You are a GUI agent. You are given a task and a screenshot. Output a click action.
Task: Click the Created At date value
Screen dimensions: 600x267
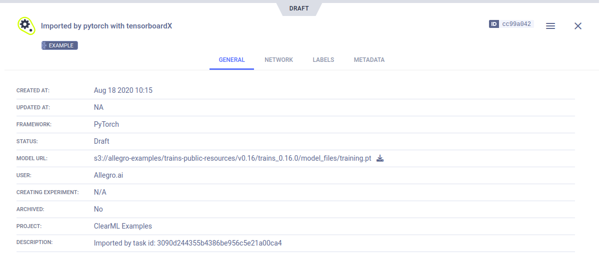point(123,90)
